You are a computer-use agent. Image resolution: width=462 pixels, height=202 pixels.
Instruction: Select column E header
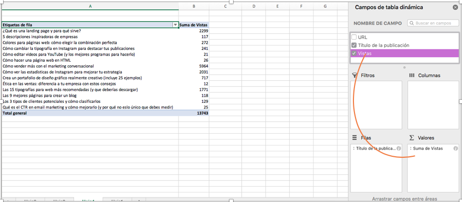click(277, 6)
